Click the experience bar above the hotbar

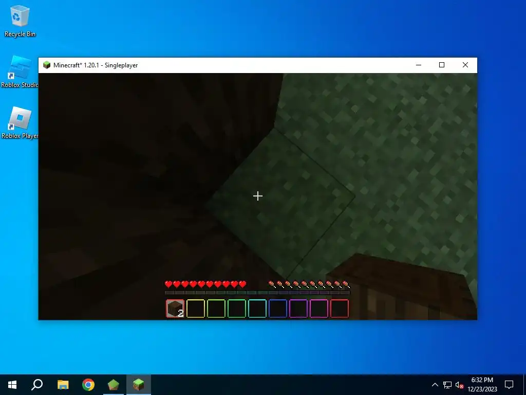[257, 293]
